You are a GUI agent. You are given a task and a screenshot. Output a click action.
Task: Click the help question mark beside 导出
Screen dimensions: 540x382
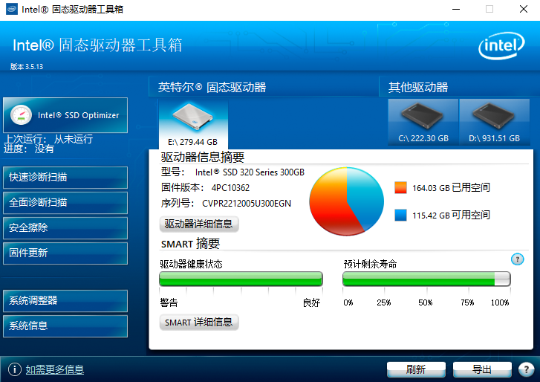pyautogui.click(x=526, y=369)
